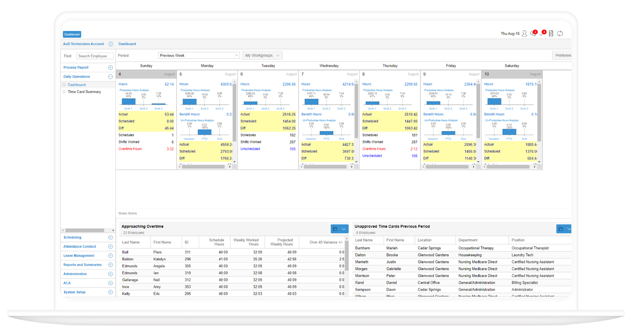Click the Hours link on Sunday August 4

pos(123,84)
